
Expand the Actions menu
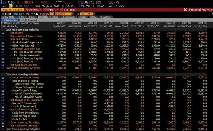[x=33, y=10]
